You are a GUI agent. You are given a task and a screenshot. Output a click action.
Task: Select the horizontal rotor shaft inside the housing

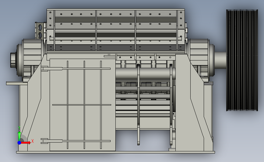pyautogui.click(x=145, y=74)
